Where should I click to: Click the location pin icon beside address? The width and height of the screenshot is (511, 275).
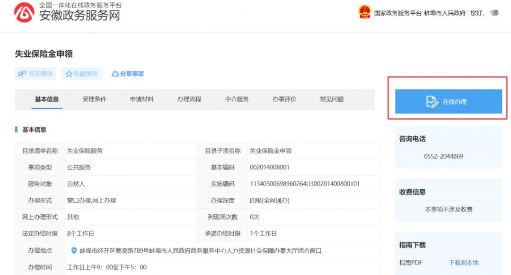point(74,251)
